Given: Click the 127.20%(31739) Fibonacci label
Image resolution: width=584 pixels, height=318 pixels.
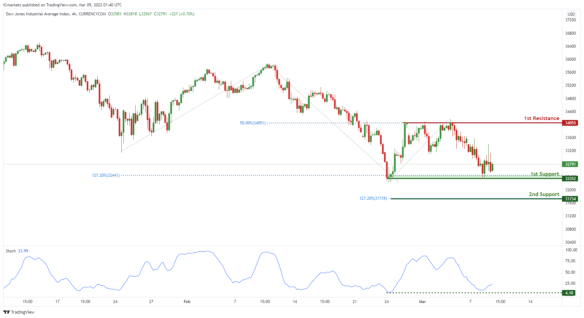Looking at the screenshot, I should pos(373,198).
